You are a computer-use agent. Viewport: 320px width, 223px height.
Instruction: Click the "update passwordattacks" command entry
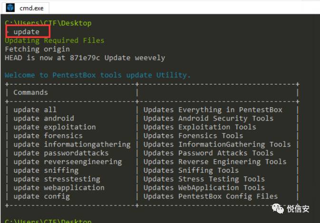(x=61, y=153)
